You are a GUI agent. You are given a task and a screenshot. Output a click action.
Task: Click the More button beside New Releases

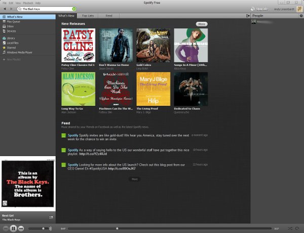[x=201, y=24]
